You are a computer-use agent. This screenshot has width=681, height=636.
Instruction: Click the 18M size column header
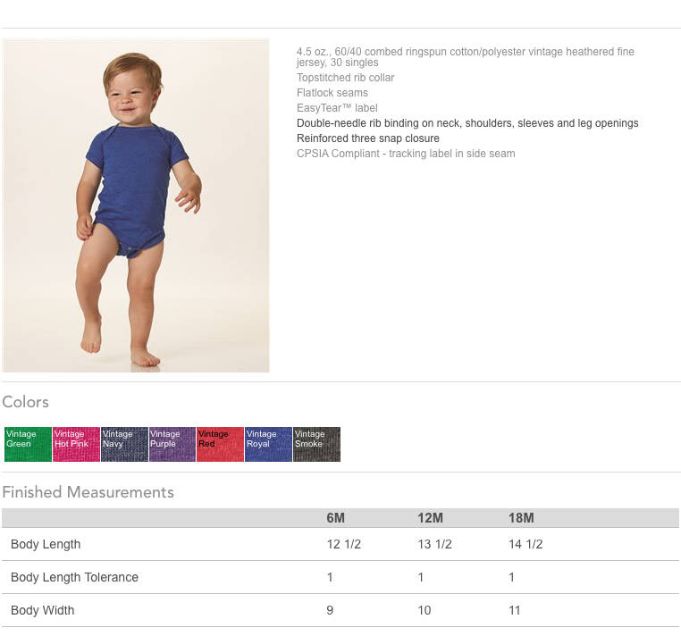521,518
